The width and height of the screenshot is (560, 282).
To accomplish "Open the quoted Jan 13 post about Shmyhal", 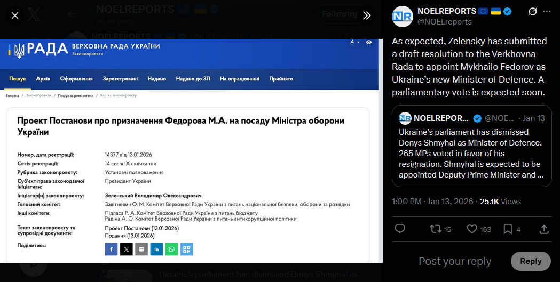I will click(472, 146).
